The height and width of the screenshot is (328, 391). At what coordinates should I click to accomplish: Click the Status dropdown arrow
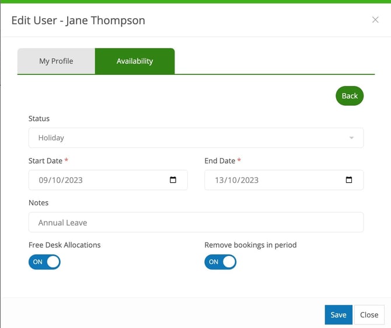tap(351, 138)
